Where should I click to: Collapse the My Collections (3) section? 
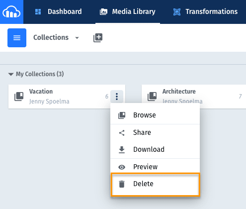pos(11,74)
